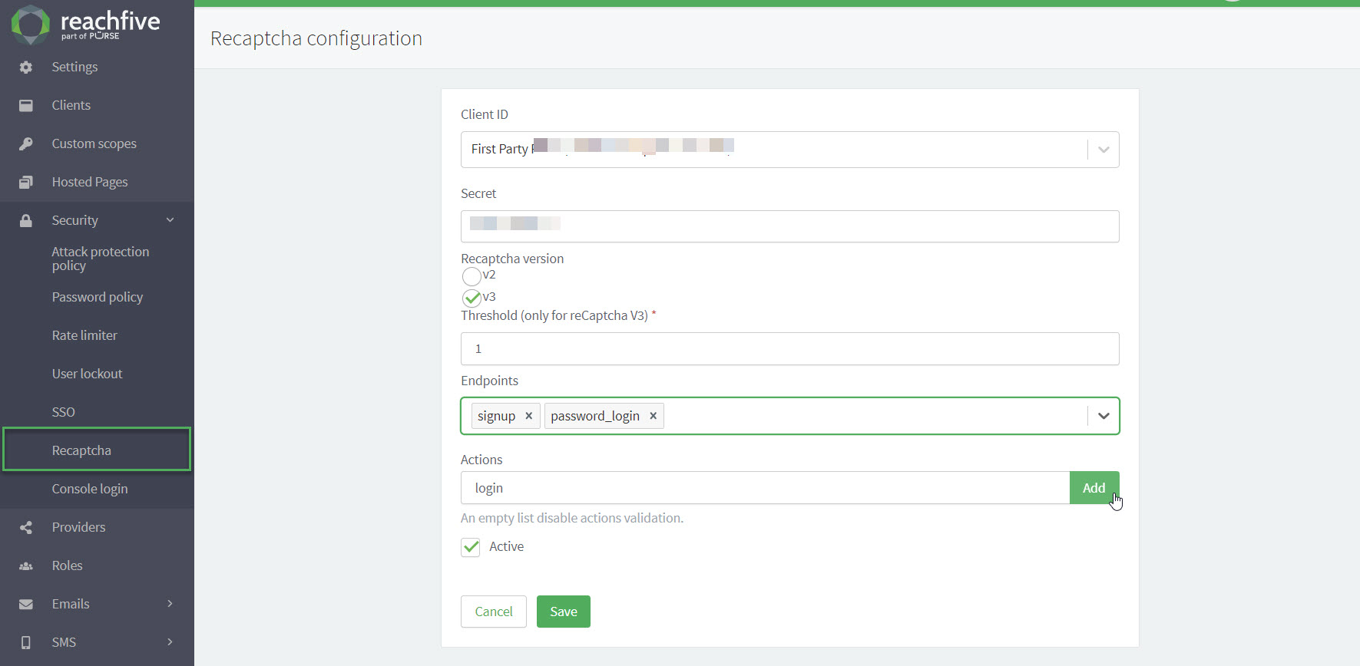The height and width of the screenshot is (666, 1360).
Task: Click the green Save button
Action: click(x=564, y=612)
